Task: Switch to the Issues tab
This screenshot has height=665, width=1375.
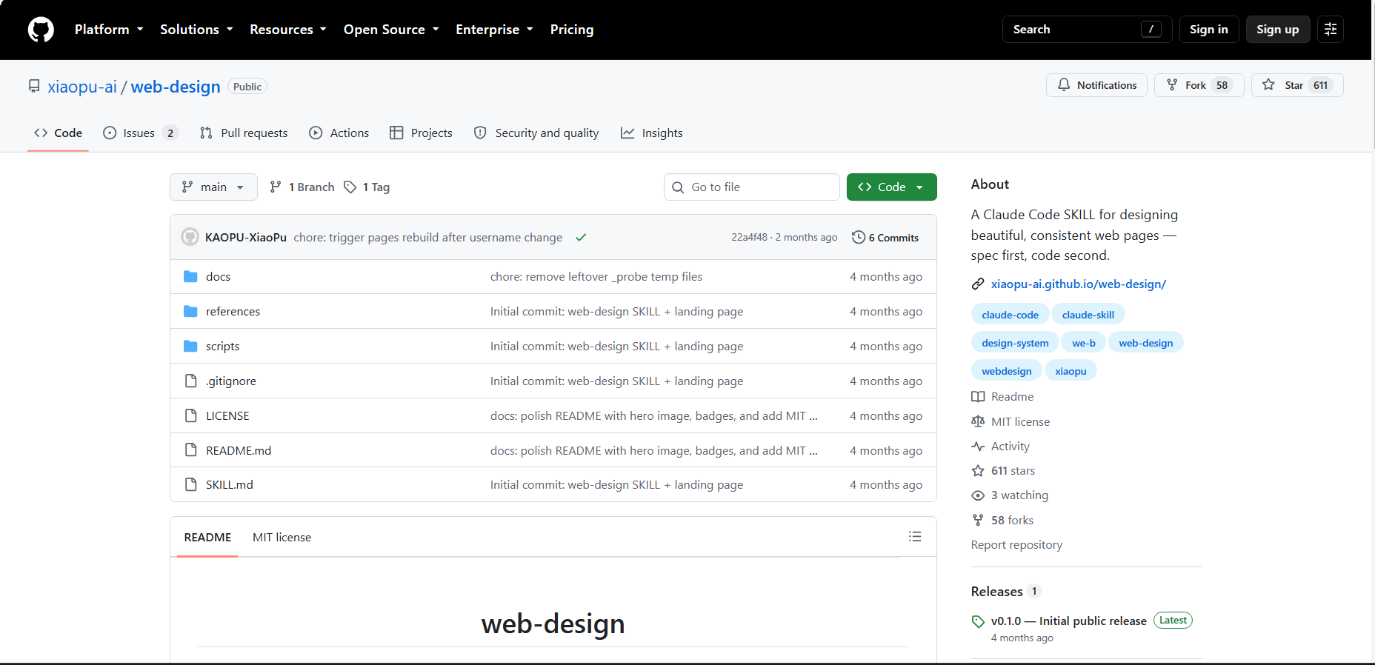Action: coord(140,133)
